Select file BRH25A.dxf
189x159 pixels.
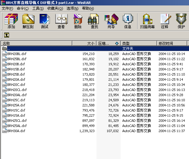(x=16, y=105)
